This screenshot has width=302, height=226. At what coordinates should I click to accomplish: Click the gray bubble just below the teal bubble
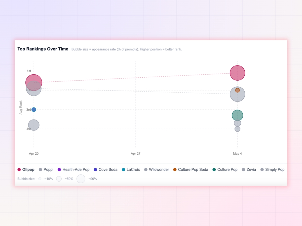pos(237,123)
